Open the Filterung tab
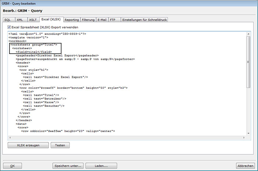This screenshot has height=171, width=258. [x=88, y=20]
